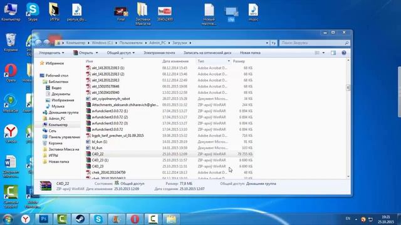This screenshot has height=225, width=401.
Task: Click the Загрузки breadcrumb segment
Action: [180, 43]
